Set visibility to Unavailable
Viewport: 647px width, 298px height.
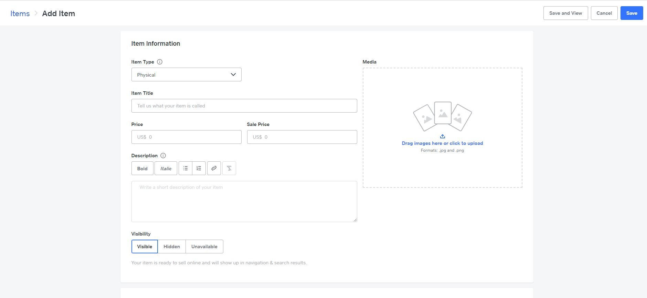pyautogui.click(x=204, y=247)
